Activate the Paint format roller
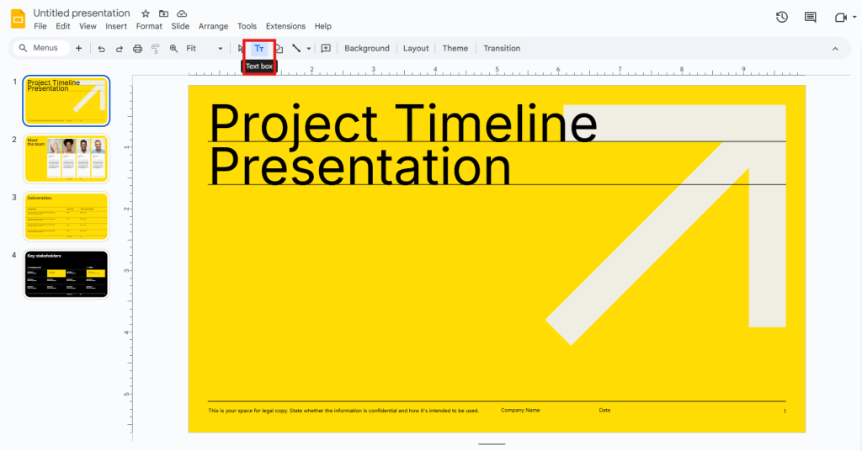The image size is (862, 451). click(155, 49)
